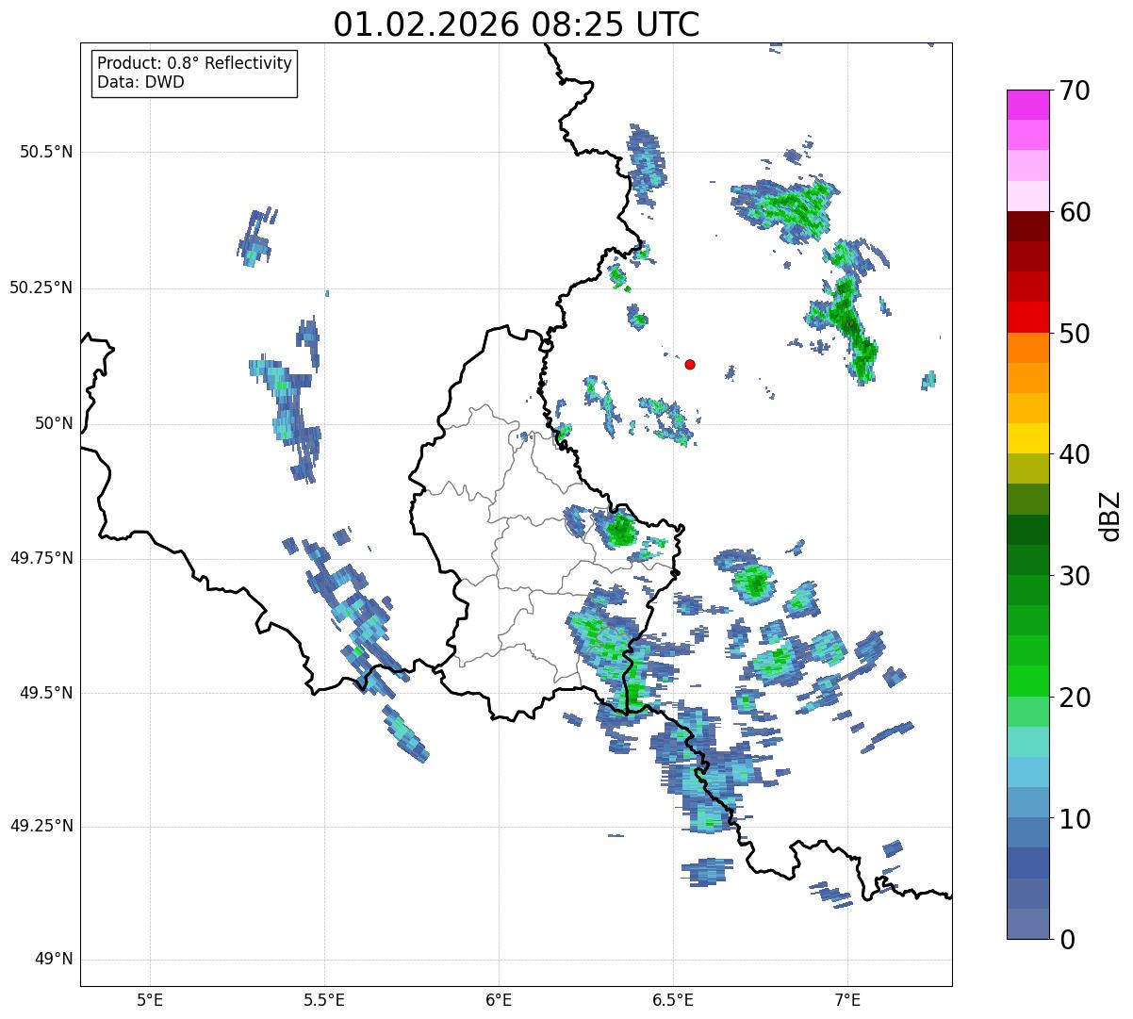1133x1019 pixels.
Task: Click the 49.5°N latitude label
Action: point(46,693)
